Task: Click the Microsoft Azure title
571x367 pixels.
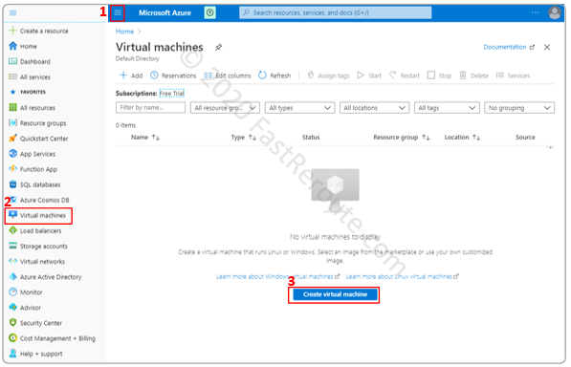Action: (x=165, y=12)
